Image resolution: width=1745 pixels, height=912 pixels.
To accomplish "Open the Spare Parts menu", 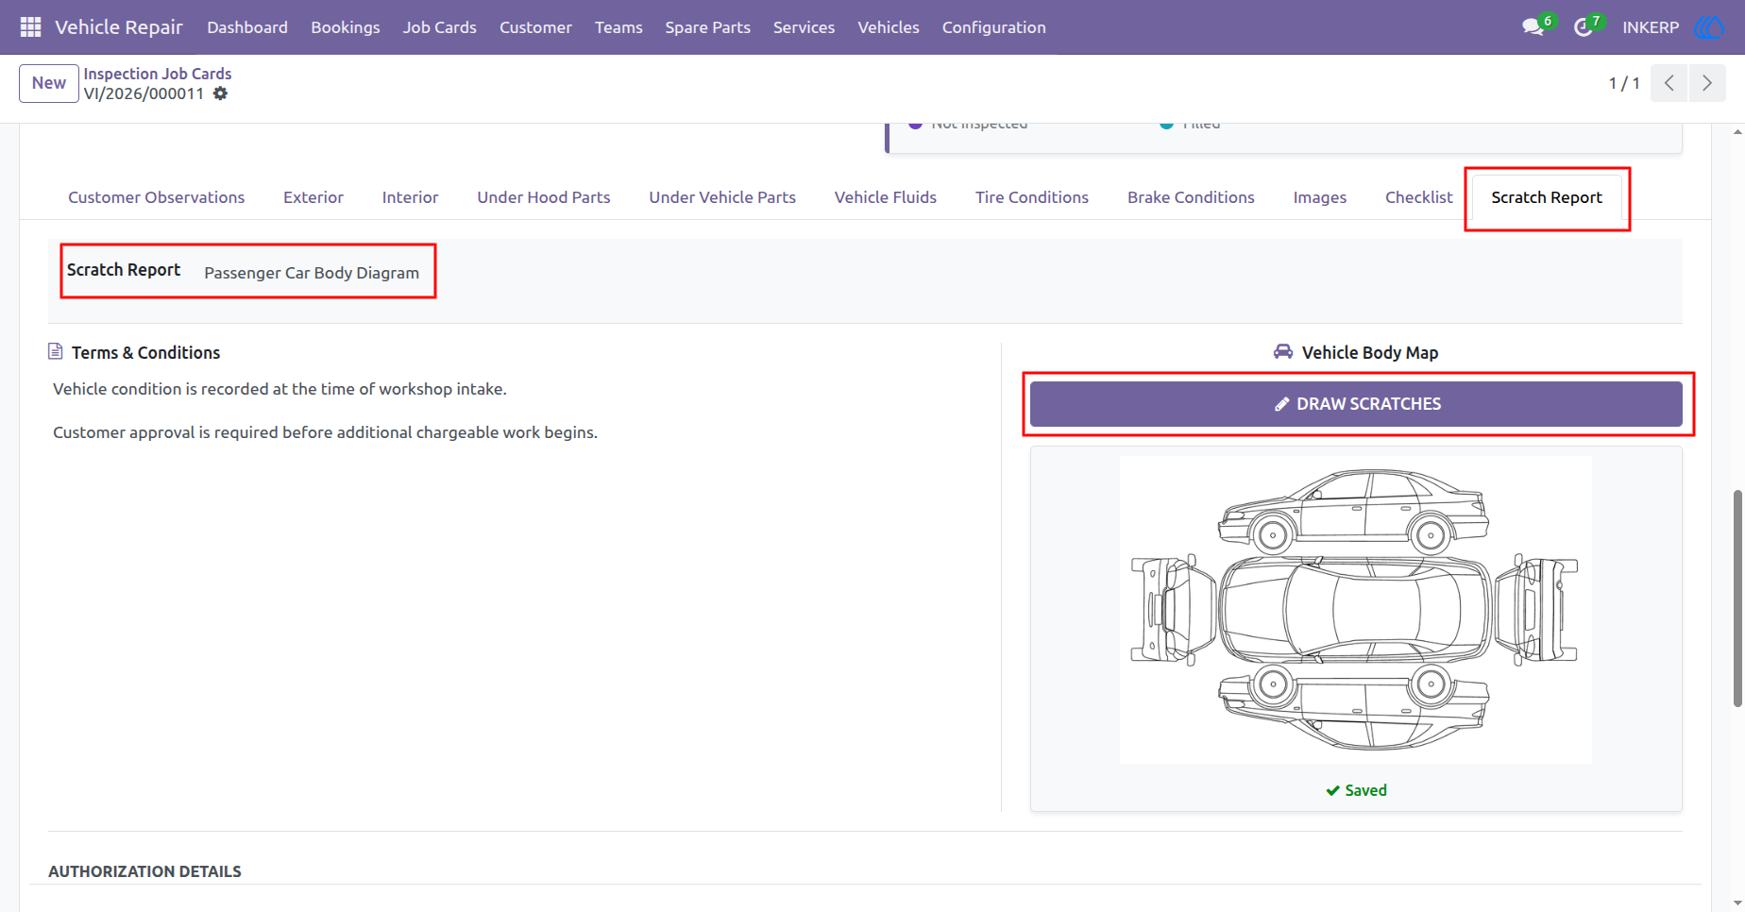I will 708,27.
